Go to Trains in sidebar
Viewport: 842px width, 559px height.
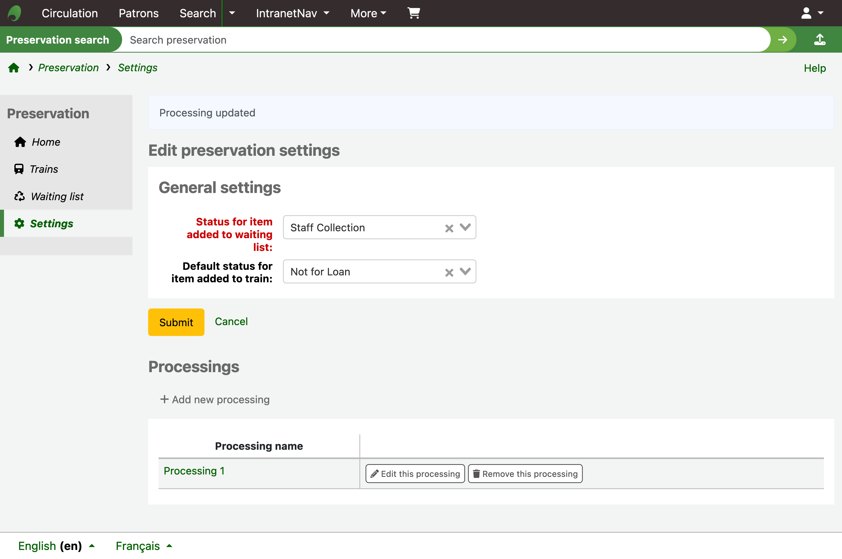[x=44, y=169]
